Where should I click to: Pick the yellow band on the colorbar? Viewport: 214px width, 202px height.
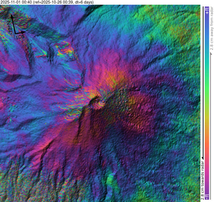click(x=207, y=122)
